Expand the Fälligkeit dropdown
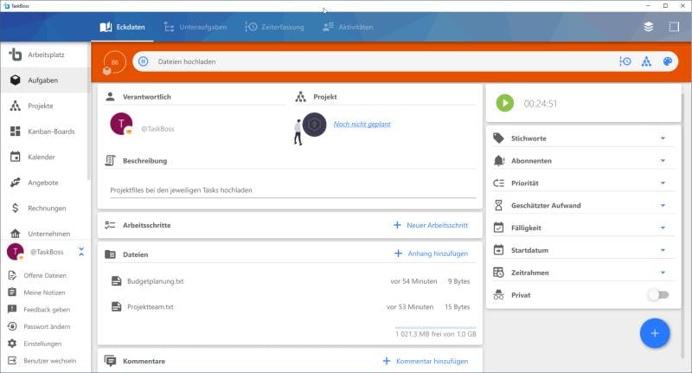This screenshot has height=373, width=692. 663,228
